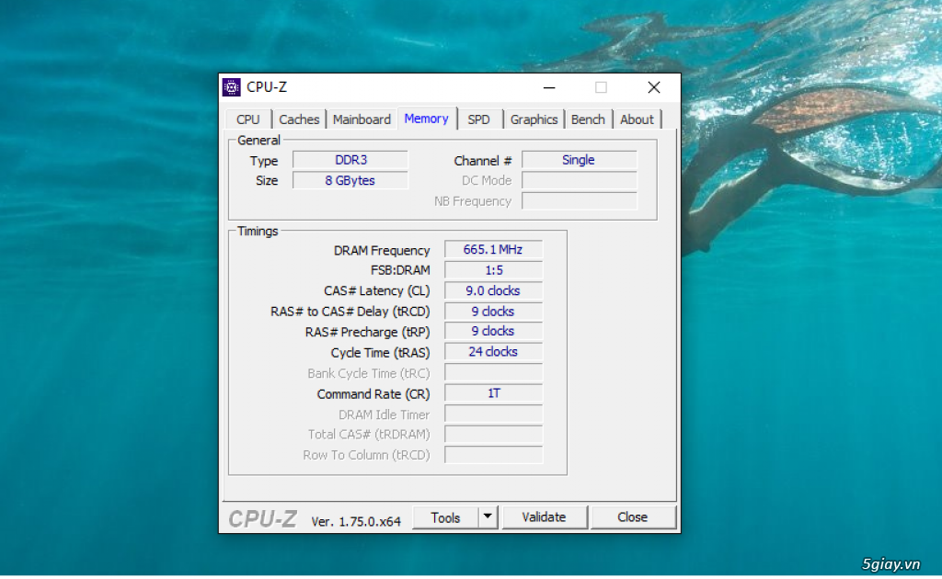
Task: Click the 1:5 FSB:DRAM ratio value
Action: point(493,270)
